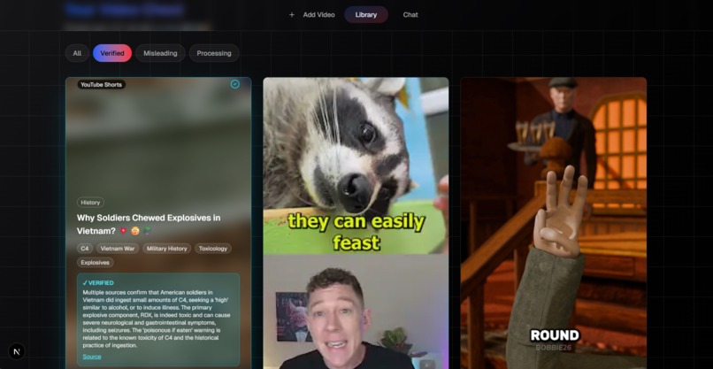713x369 pixels.
Task: Switch to the Library tab
Action: 366,14
